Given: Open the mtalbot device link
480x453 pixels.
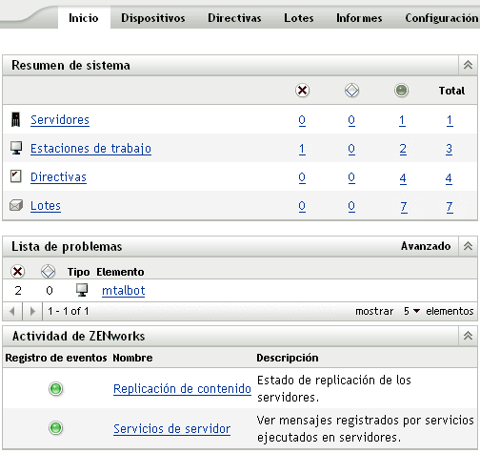Looking at the screenshot, I should pos(124,291).
